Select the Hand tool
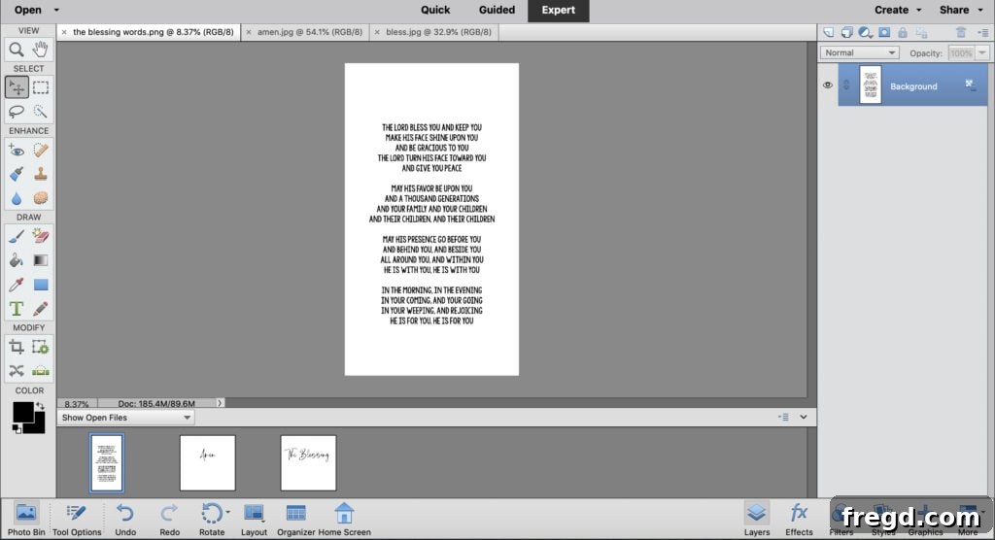995x540 pixels. [x=41, y=49]
